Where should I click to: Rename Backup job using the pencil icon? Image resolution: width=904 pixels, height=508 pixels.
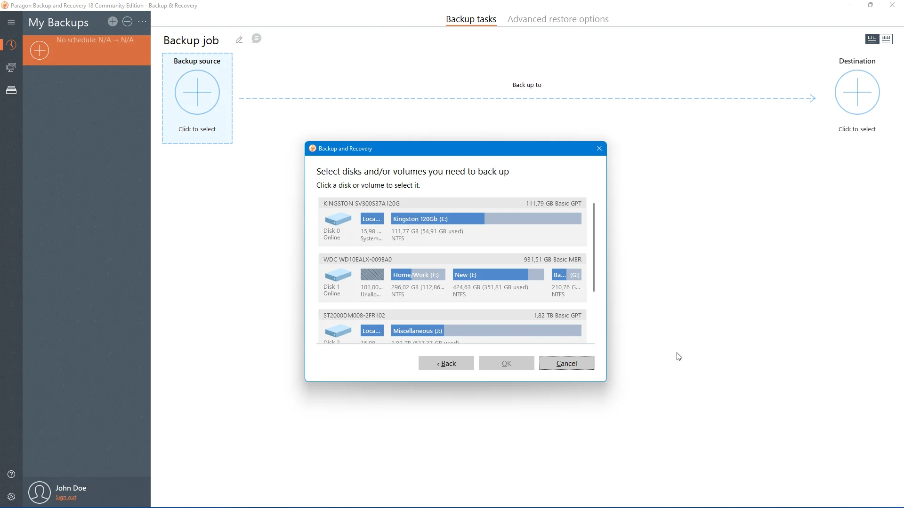coord(239,40)
